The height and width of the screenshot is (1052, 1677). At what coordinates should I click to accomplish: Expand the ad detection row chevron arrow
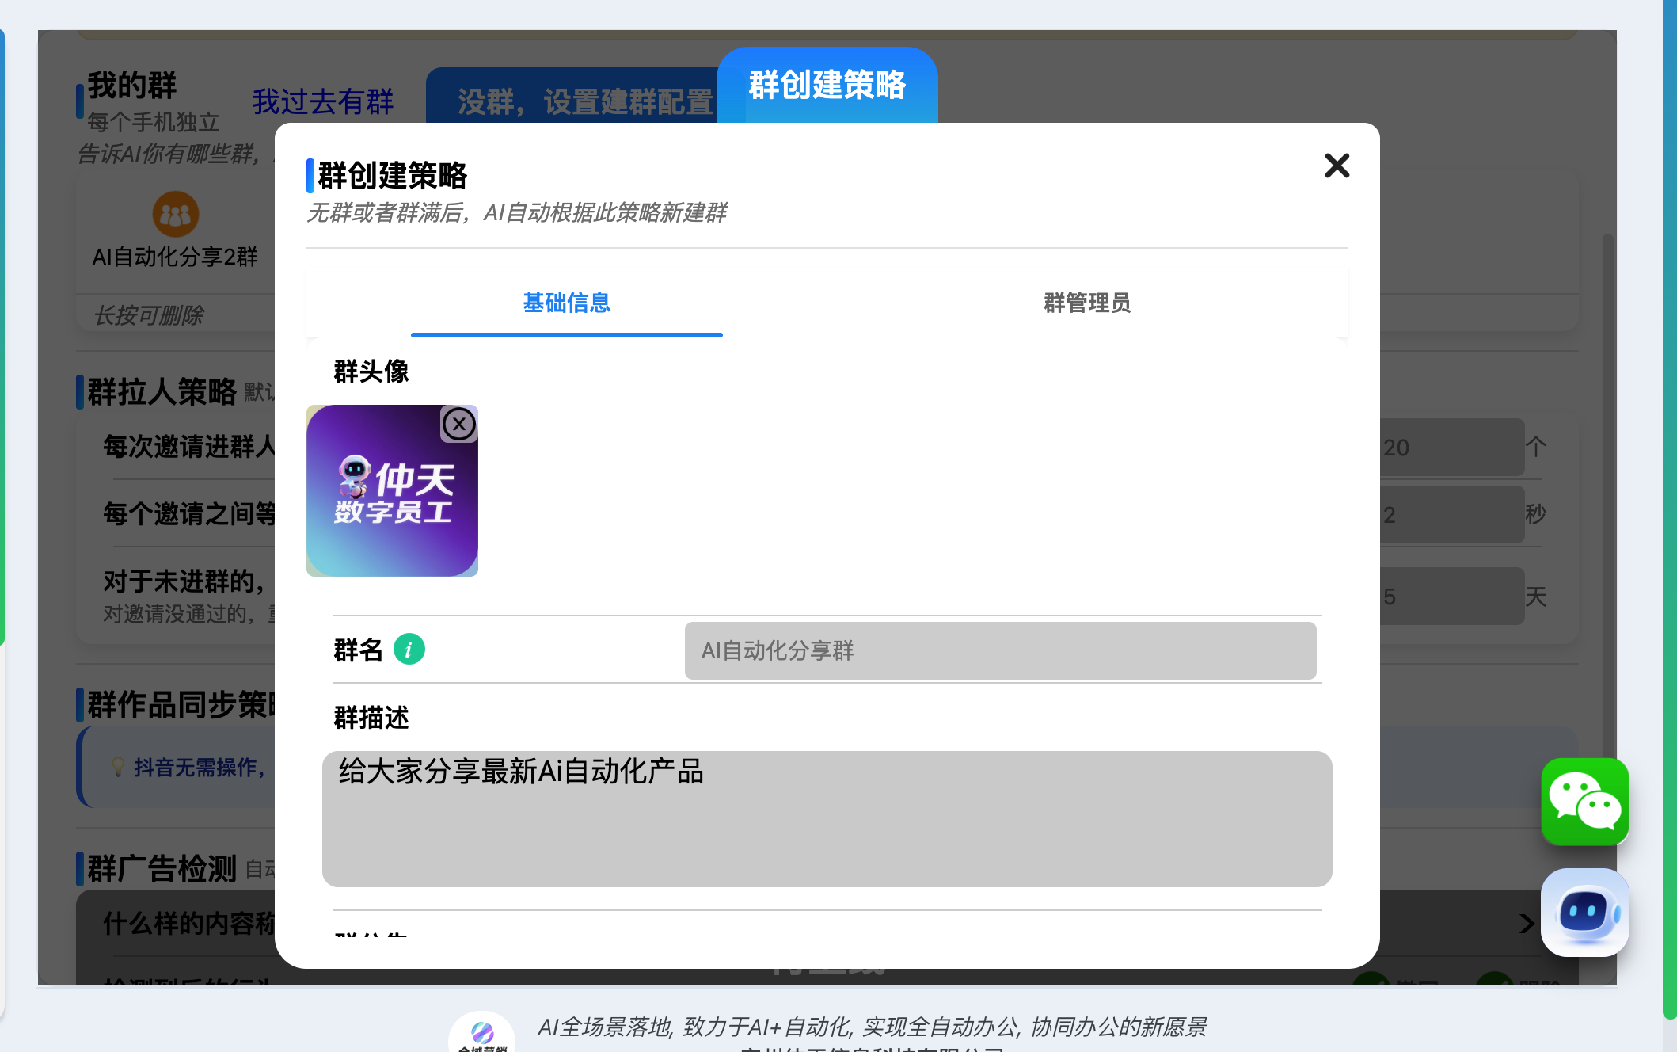tap(1527, 923)
